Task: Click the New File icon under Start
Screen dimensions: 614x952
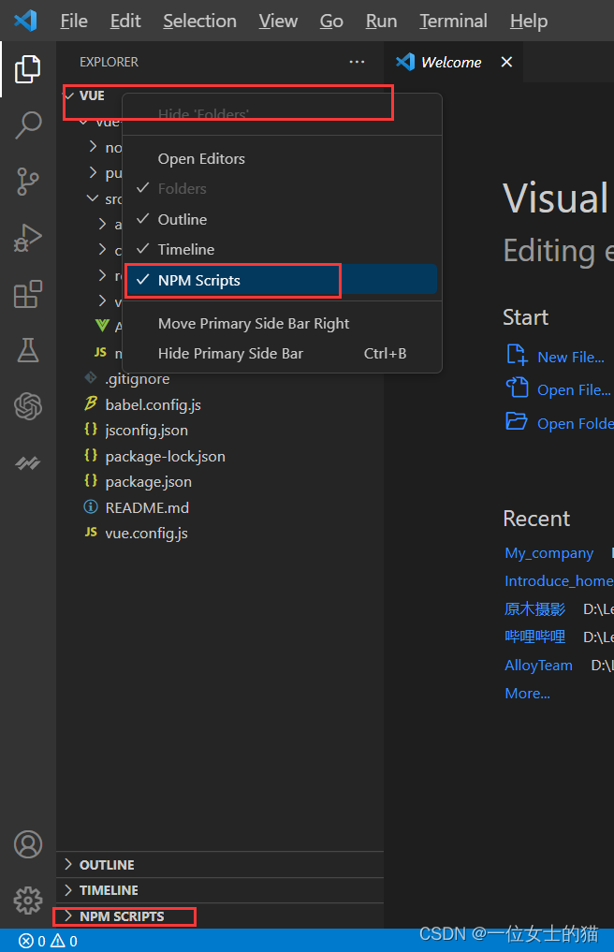Action: coord(517,354)
